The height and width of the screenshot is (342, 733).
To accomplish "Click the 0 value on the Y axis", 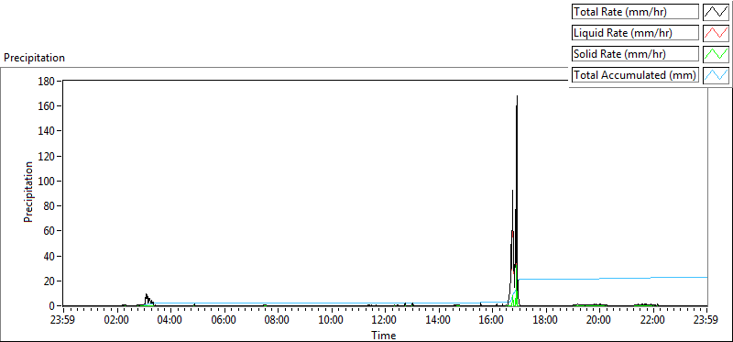I will (53, 306).
